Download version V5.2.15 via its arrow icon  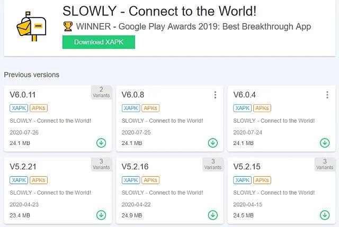point(325,215)
